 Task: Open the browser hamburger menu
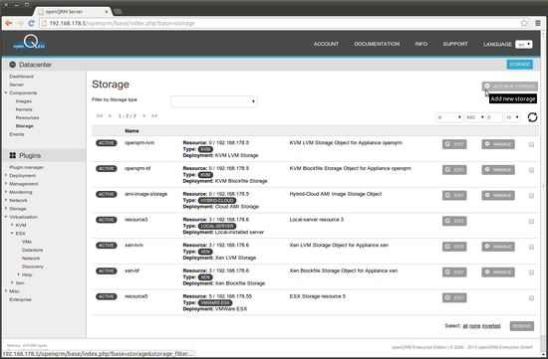tap(538, 24)
